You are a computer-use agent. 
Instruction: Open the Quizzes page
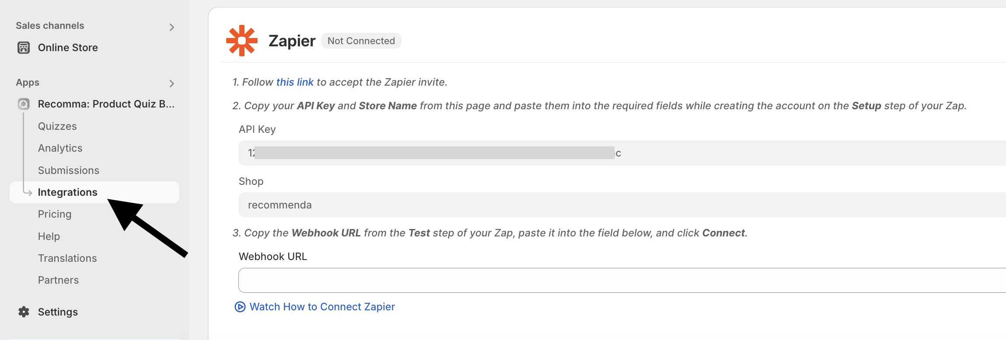57,126
